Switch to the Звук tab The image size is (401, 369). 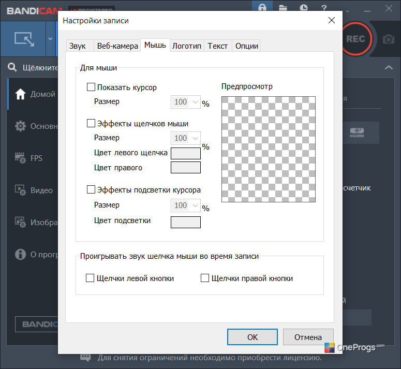pyautogui.click(x=80, y=46)
